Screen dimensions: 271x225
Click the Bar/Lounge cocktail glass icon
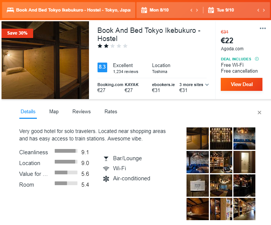[106, 158]
